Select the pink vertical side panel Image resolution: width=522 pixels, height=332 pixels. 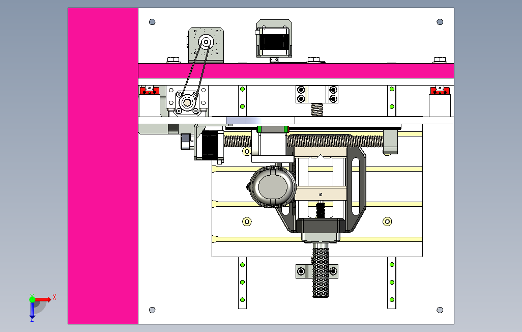[103, 166]
